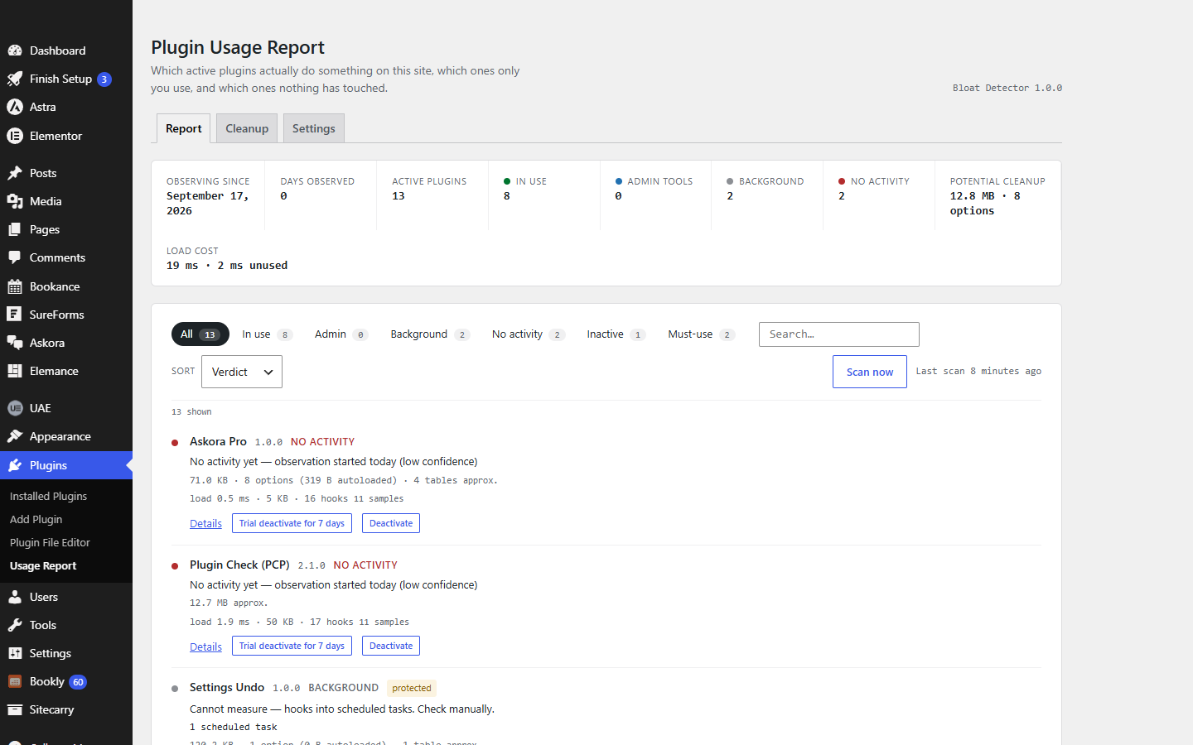This screenshot has height=745, width=1193.
Task: Filter list by In use
Action: [x=267, y=334]
